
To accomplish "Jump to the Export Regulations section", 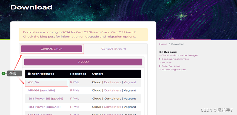I will tap(174, 70).
